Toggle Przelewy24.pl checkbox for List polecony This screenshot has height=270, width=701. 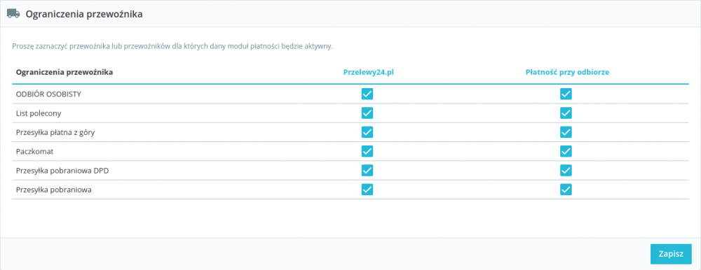pyautogui.click(x=367, y=113)
